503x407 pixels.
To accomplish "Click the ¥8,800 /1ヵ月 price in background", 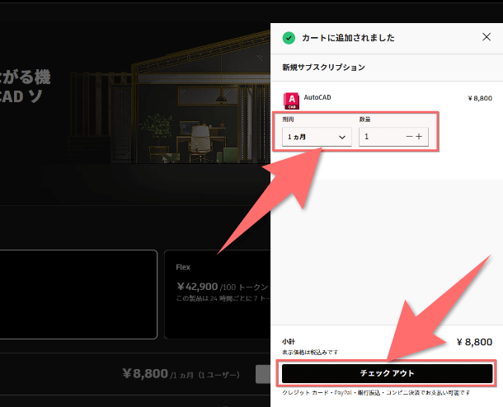I will pos(181,374).
